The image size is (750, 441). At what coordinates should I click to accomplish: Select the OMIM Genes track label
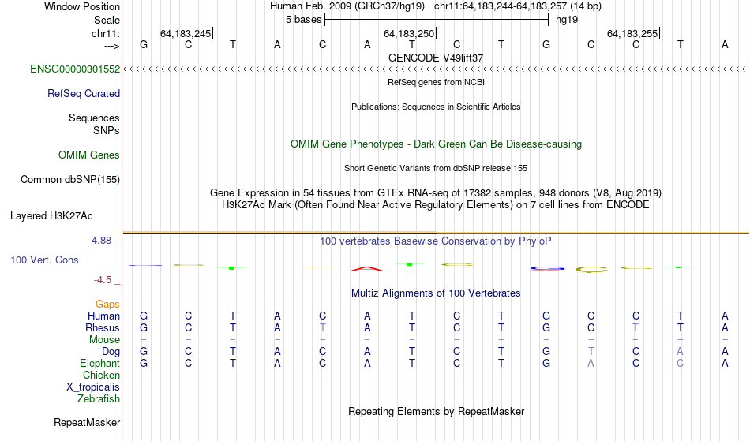tap(89, 155)
